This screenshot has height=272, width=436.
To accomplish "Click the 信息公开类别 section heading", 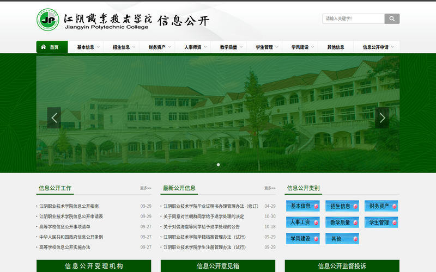I will (x=303, y=188).
